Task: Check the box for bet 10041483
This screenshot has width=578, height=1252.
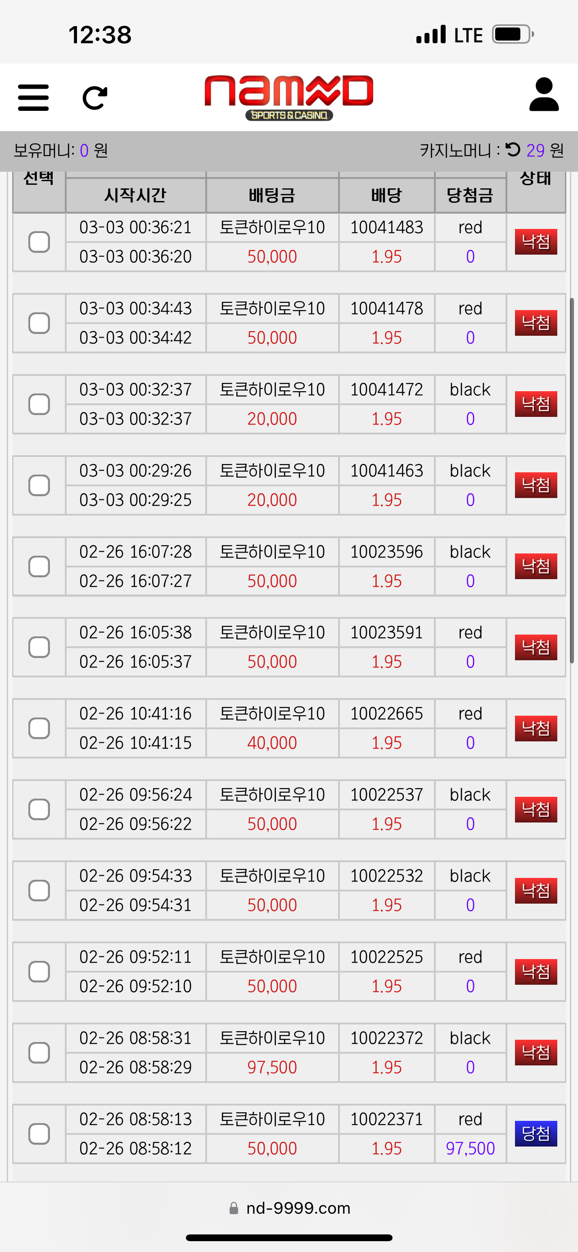Action: click(39, 242)
